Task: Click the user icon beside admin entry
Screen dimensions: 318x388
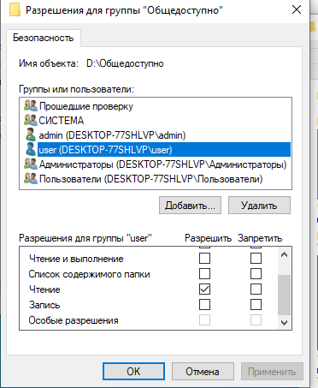Action: click(31, 134)
